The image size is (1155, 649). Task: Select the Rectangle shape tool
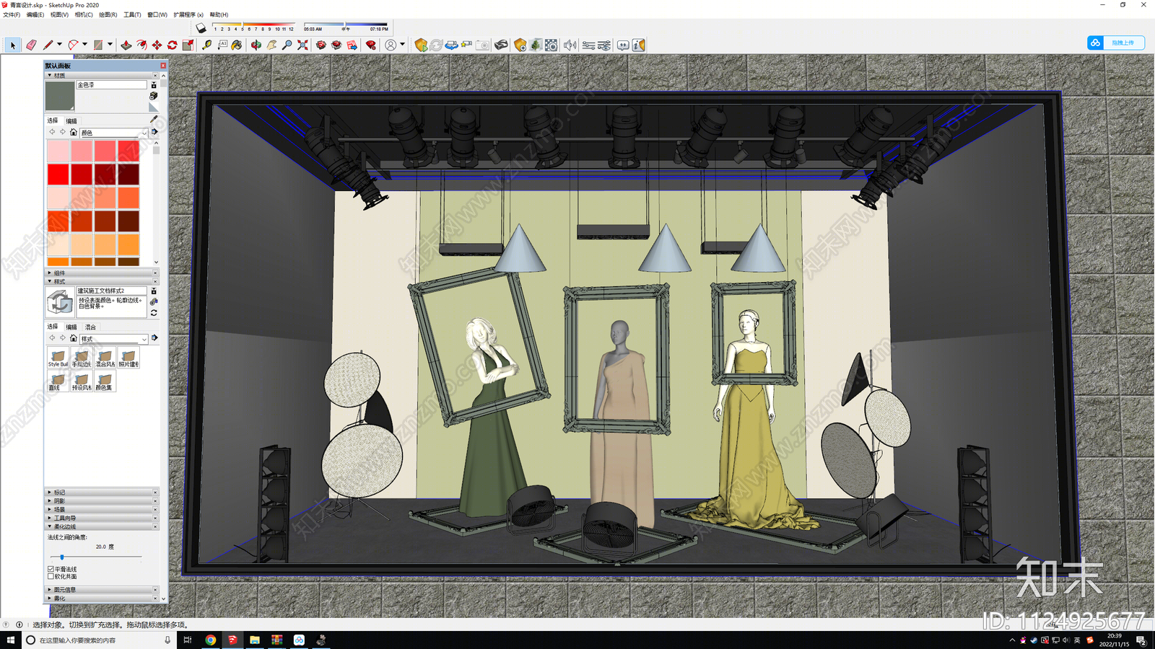tap(98, 45)
